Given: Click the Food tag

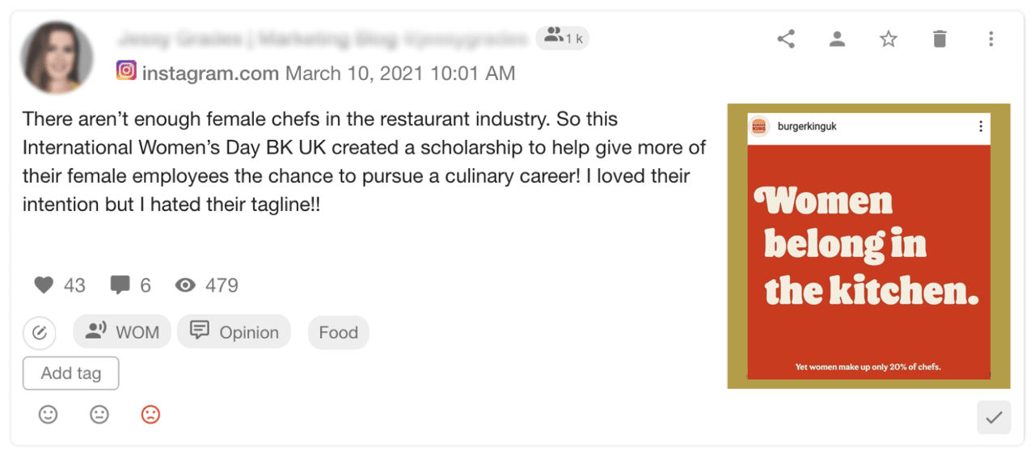Looking at the screenshot, I should coord(338,332).
